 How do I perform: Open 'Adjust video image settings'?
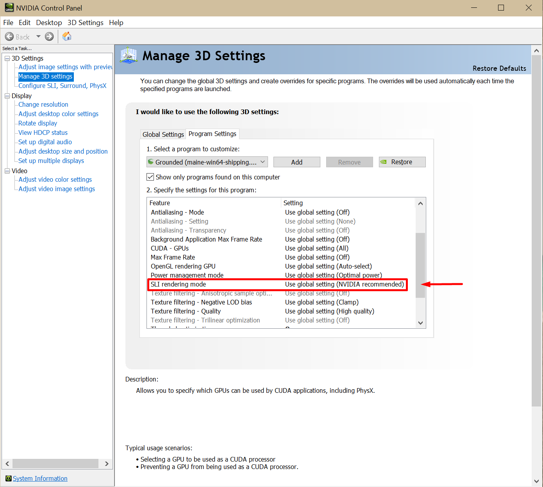coord(57,189)
